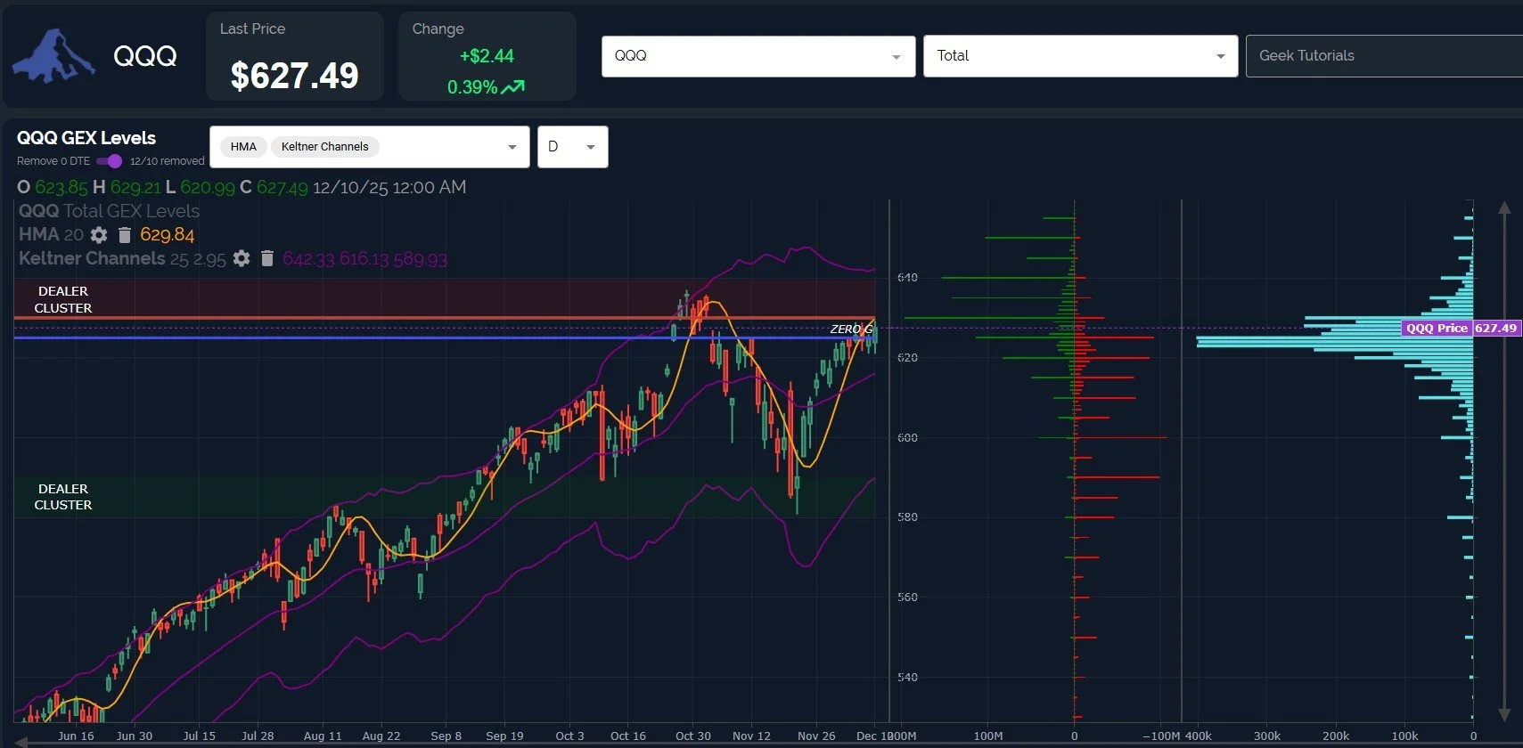Open HMA indicator settings gear
The width and height of the screenshot is (1523, 748).
pyautogui.click(x=99, y=235)
